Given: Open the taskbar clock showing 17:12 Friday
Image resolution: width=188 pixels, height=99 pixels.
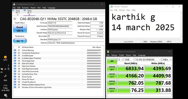Looking at the screenshot, I should [5, 88].
